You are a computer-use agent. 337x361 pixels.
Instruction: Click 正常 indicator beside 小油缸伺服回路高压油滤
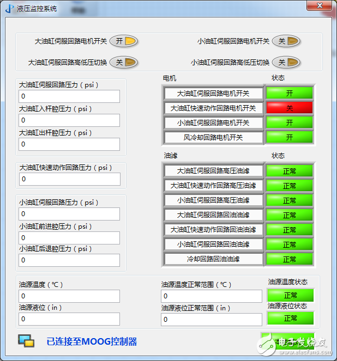pyautogui.click(x=289, y=200)
